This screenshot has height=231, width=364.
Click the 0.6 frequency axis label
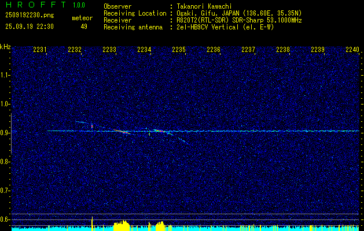(x=5, y=219)
